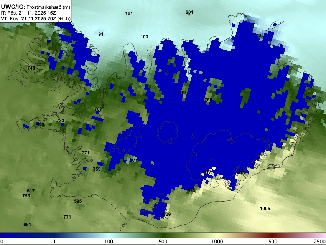Click the valid time line 'VT: Fös. 21.11.2025 20Z'
This screenshot has height=245, width=326.
pos(28,18)
